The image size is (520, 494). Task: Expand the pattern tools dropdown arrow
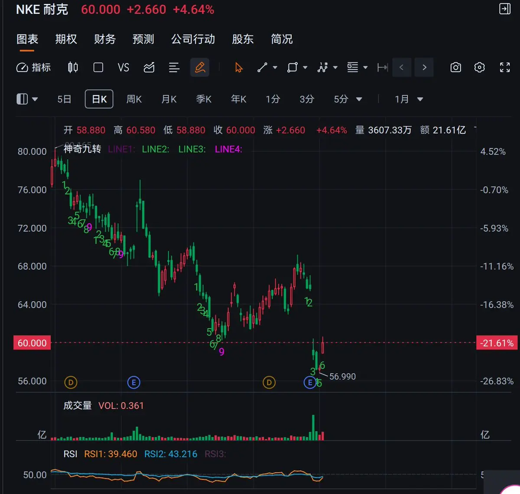[x=335, y=68]
